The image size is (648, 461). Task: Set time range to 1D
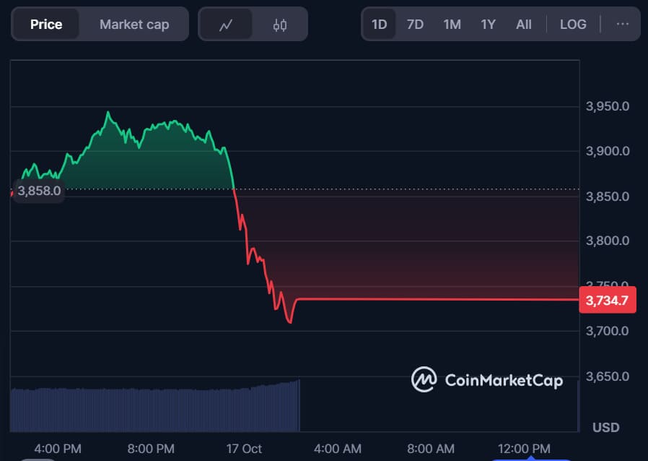(x=379, y=25)
